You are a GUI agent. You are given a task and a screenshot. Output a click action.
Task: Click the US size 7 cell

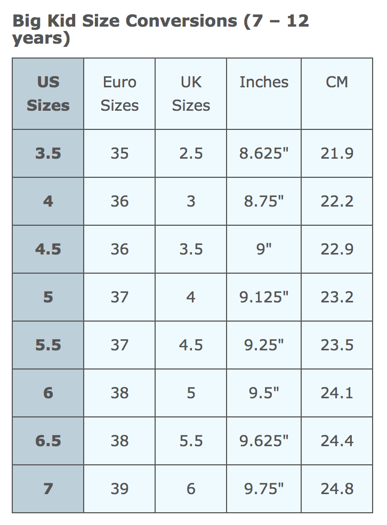coord(48,488)
